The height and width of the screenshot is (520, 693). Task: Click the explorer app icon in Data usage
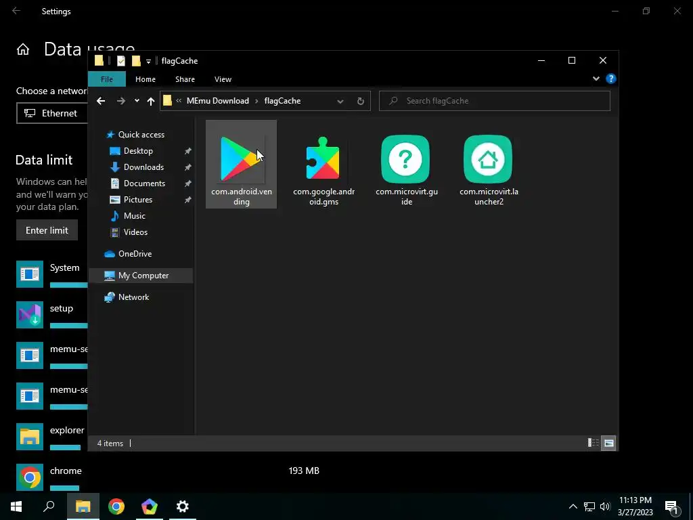30,437
